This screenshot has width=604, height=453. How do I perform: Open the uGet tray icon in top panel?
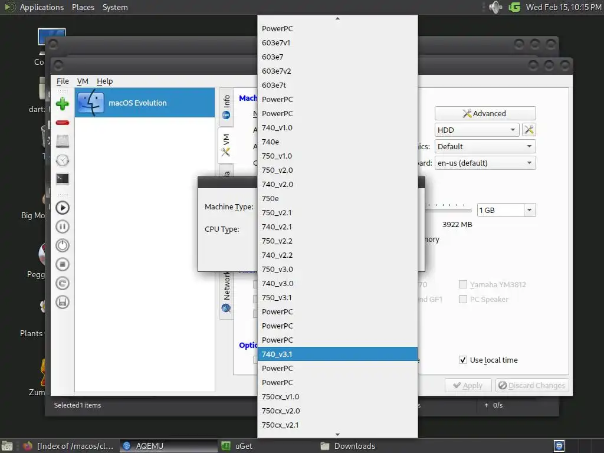[514, 7]
